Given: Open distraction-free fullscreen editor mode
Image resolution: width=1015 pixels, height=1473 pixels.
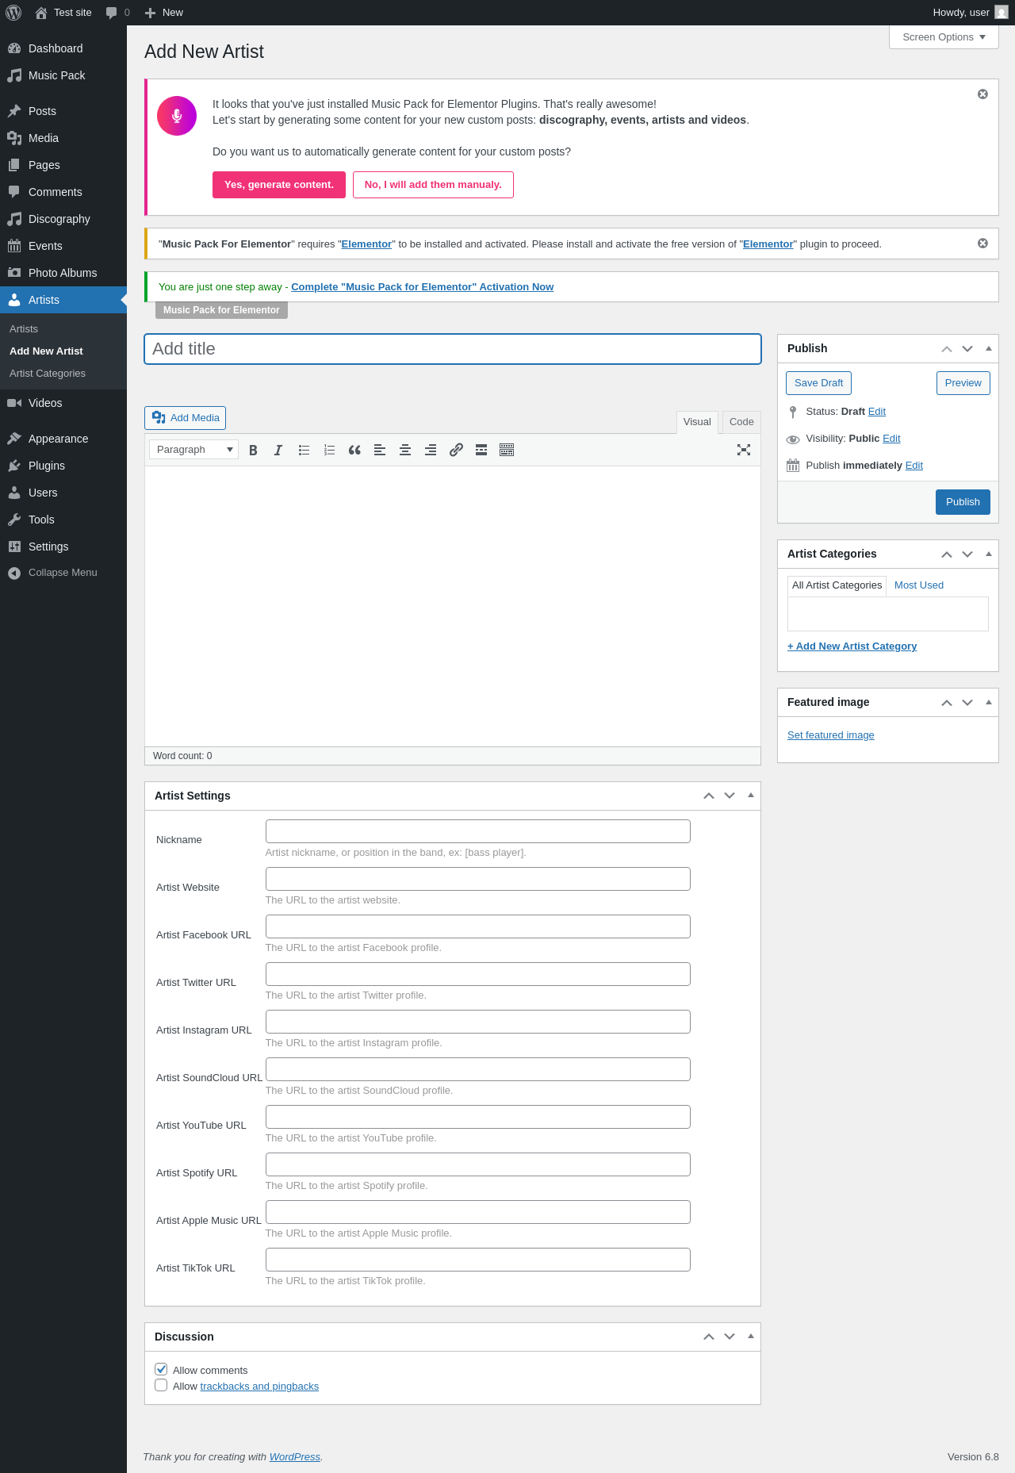Looking at the screenshot, I should pos(744,450).
